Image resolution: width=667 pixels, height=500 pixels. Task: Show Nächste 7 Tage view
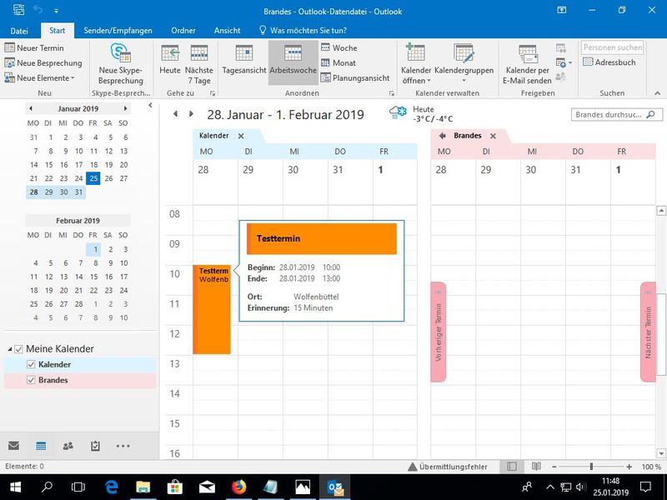click(199, 64)
